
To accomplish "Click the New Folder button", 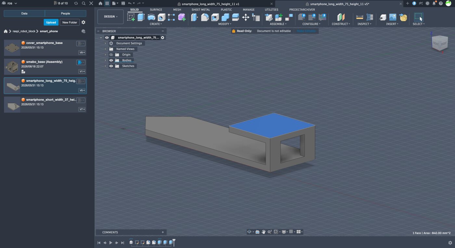I will [70, 22].
